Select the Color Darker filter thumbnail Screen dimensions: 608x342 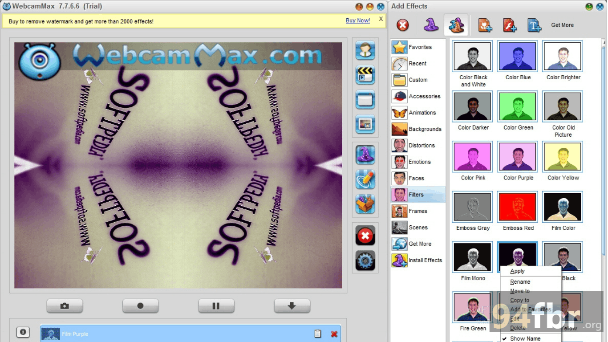click(473, 106)
